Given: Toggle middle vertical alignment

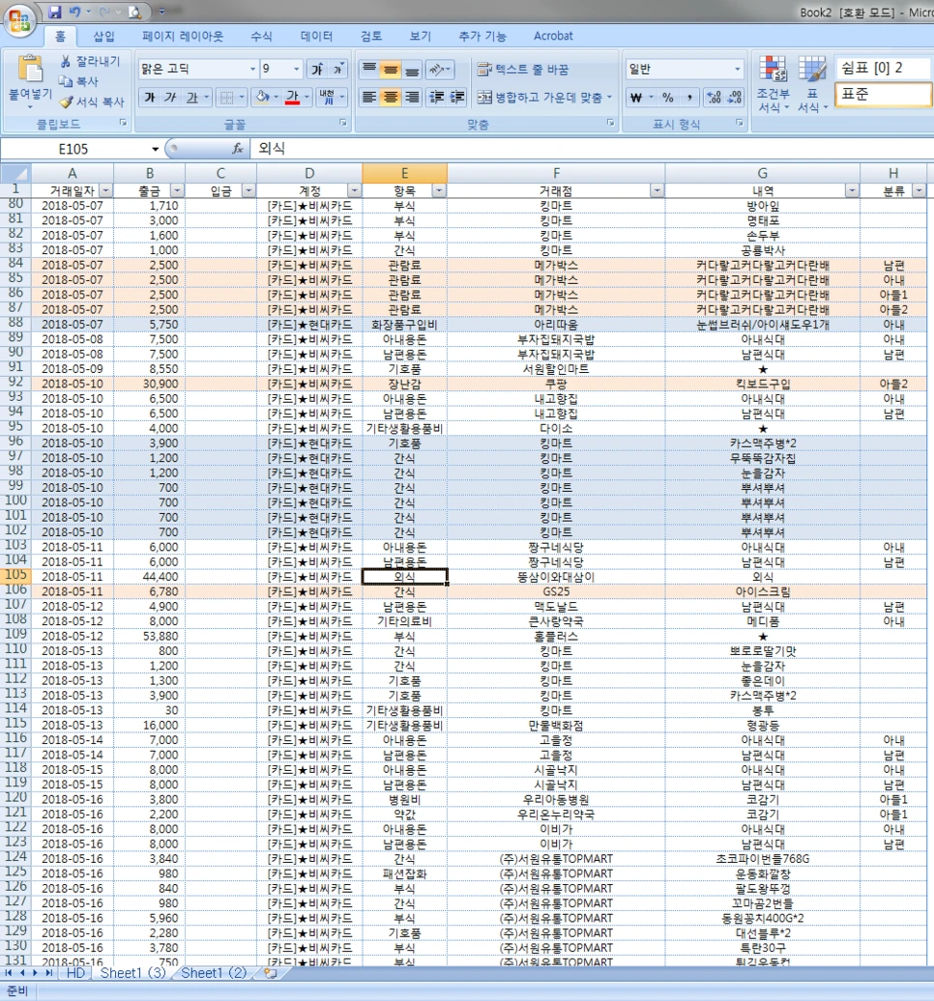Looking at the screenshot, I should point(391,69).
